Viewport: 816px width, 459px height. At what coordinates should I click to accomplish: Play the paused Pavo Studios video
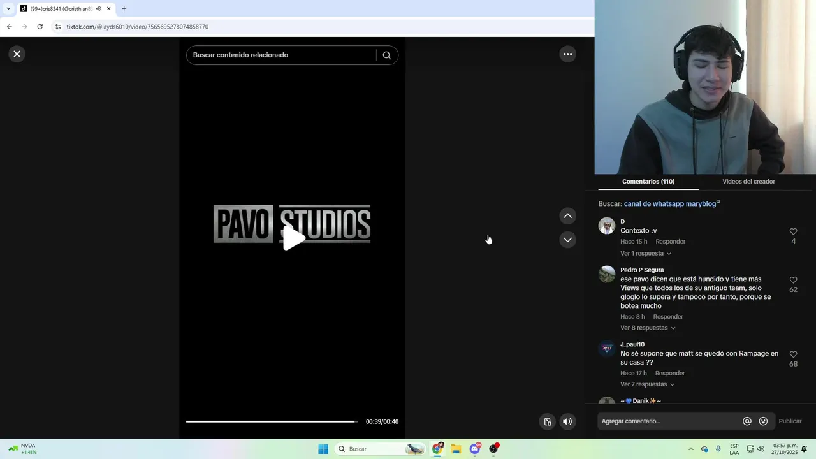[293, 238]
